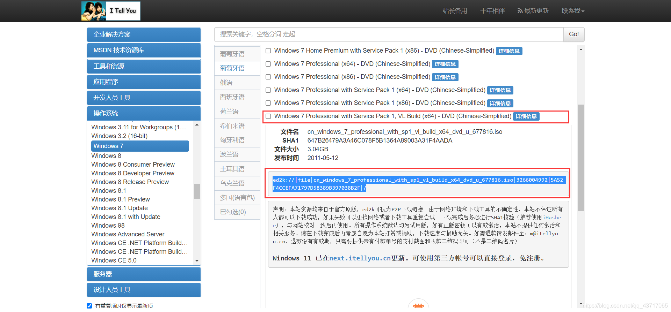
Task: Open the next.itellyou.cn link
Action: pos(360,258)
